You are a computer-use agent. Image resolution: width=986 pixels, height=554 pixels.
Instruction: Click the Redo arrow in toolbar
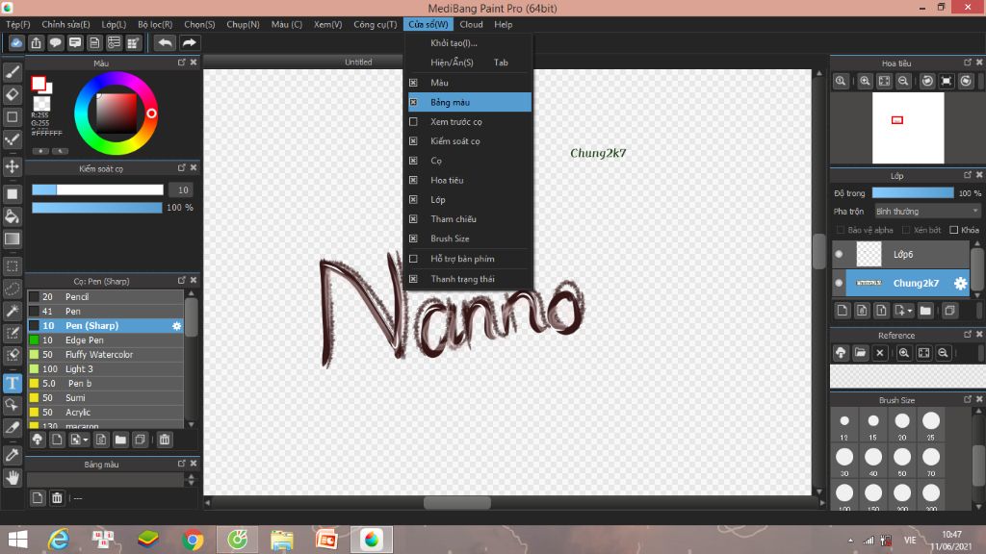189,42
